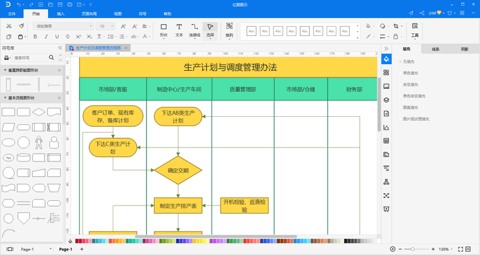Image resolution: width=480 pixels, height=255 pixels.
Task: Switch to the 线条 panel tab
Action: [435, 49]
